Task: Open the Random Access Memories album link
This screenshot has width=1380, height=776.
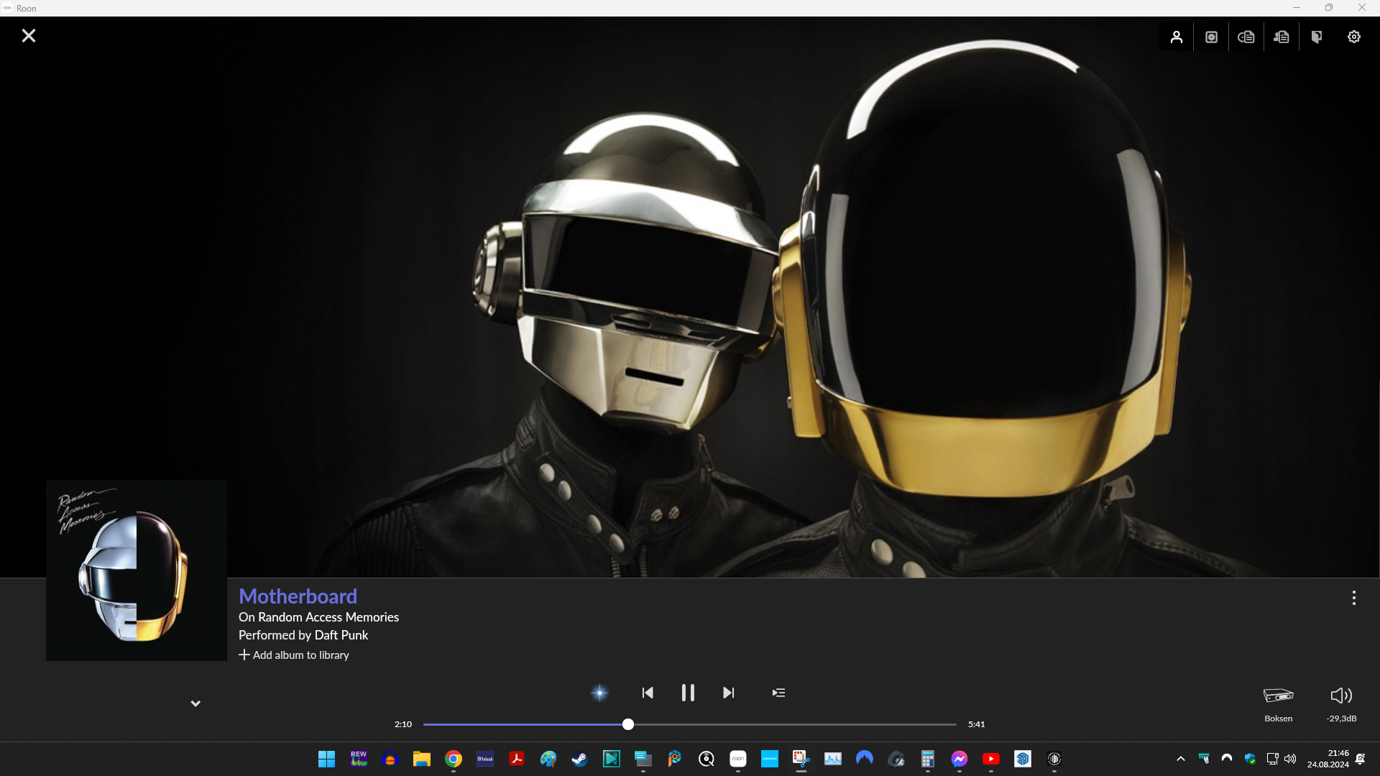Action: pyautogui.click(x=328, y=617)
